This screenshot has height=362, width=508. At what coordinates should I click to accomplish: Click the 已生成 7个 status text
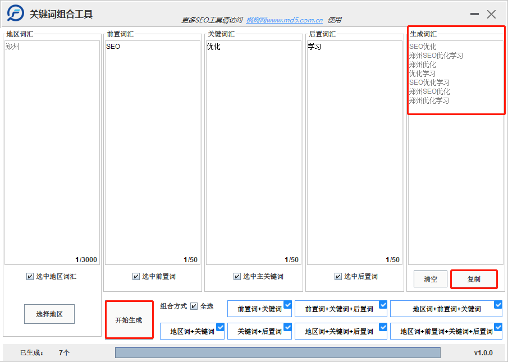pyautogui.click(x=45, y=352)
